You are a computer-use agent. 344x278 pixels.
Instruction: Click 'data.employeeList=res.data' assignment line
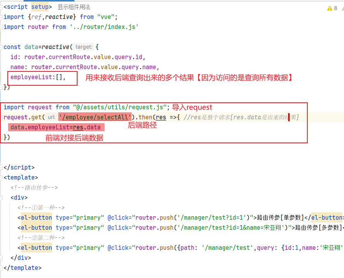pyautogui.click(x=56, y=127)
